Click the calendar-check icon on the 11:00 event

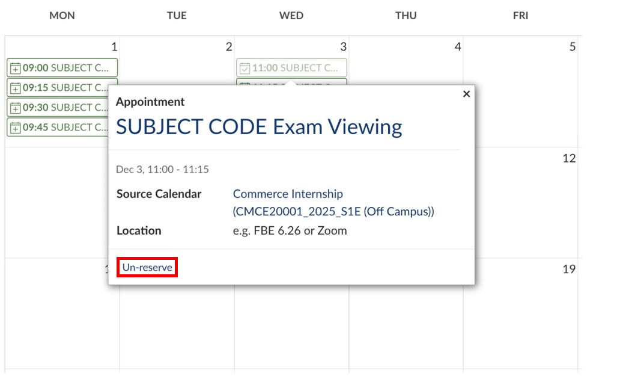tap(245, 68)
